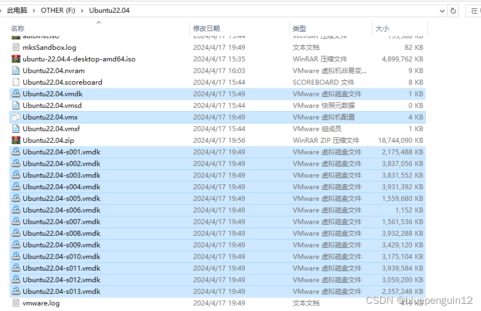Click the 3,939,584 KB size cell
Screen dimensions: 481x311
point(402,268)
